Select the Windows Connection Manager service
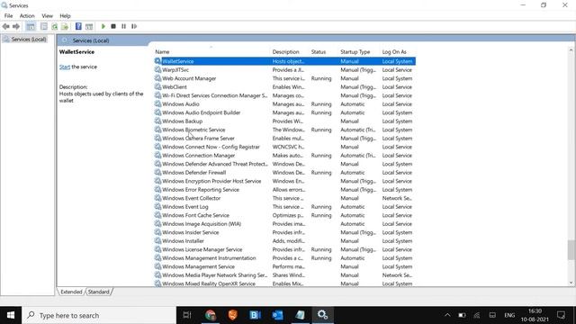Screen dimensions: 576x324 (x=284, y=156)
